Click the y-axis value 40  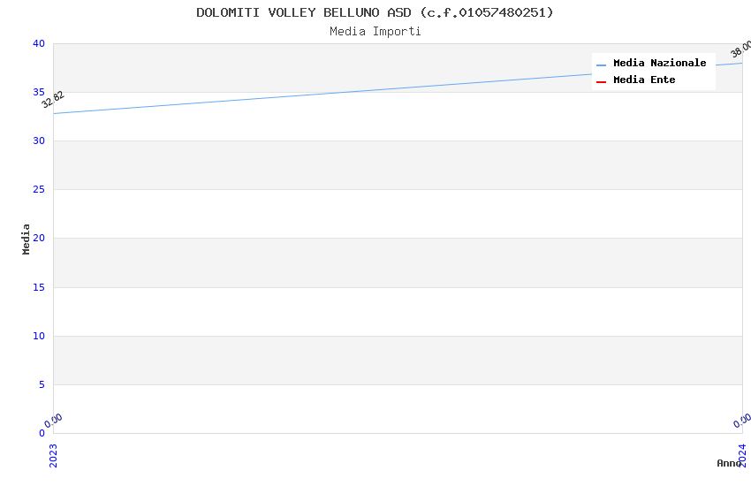(39, 43)
